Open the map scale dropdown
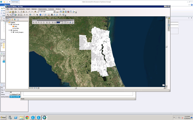The height and width of the screenshot is (120, 193). click(54, 12)
